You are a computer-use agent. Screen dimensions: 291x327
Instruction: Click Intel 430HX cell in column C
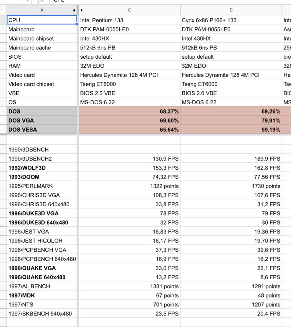130,38
